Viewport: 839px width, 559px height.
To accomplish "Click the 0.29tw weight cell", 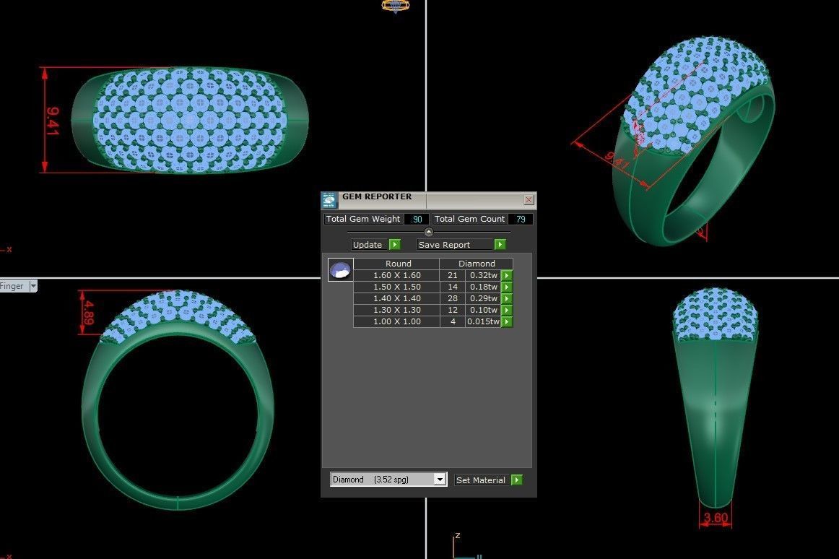I will [x=483, y=298].
